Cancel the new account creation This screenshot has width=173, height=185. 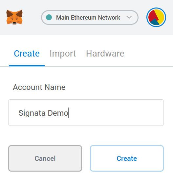(x=45, y=158)
